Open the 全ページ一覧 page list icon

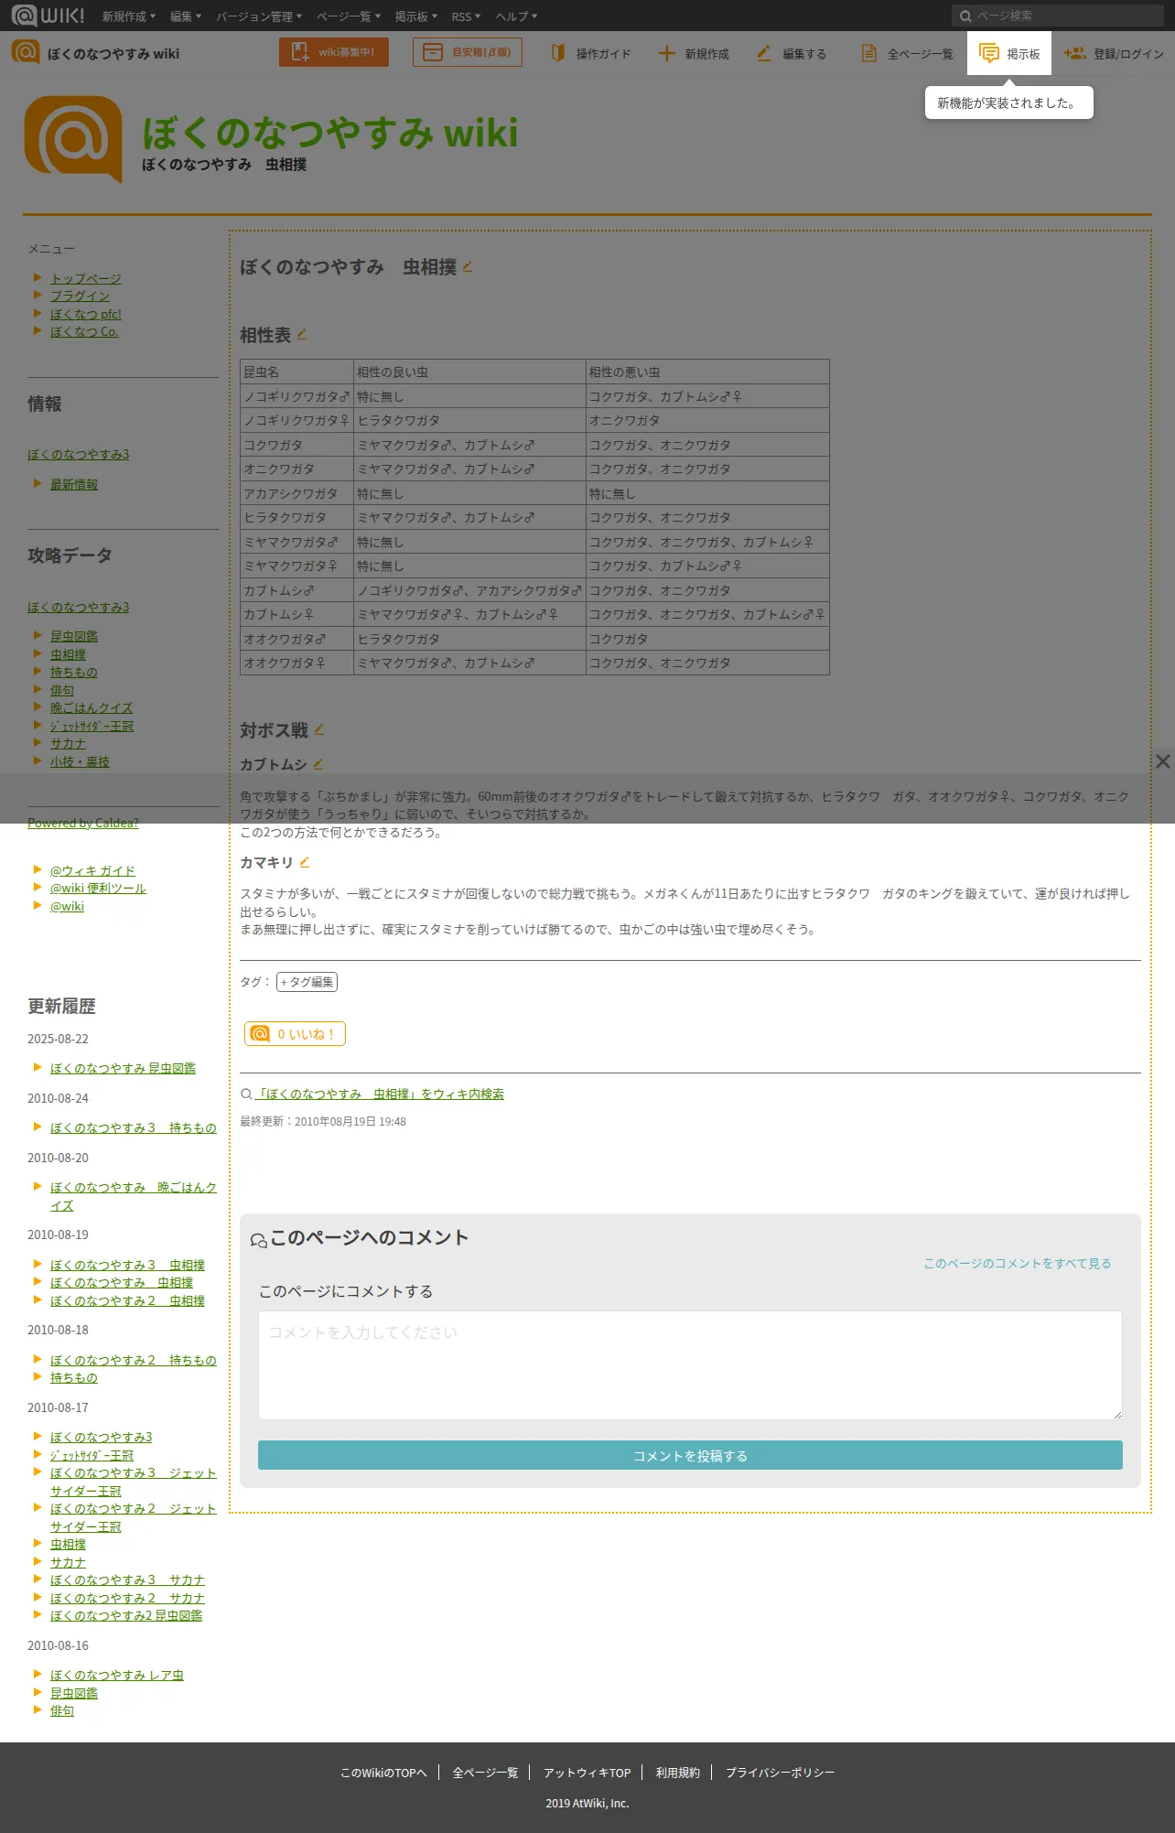(869, 53)
